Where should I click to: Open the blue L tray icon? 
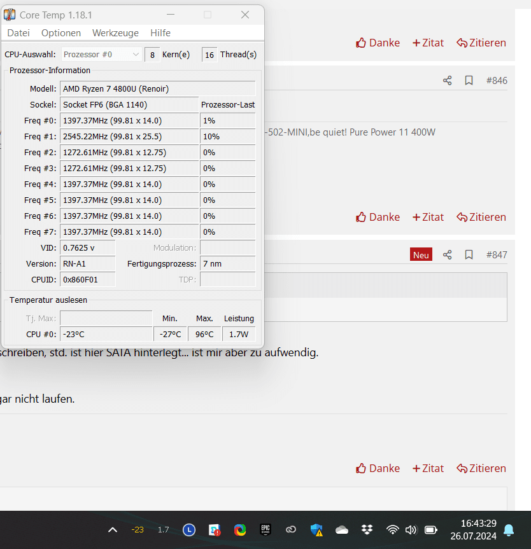(x=189, y=530)
